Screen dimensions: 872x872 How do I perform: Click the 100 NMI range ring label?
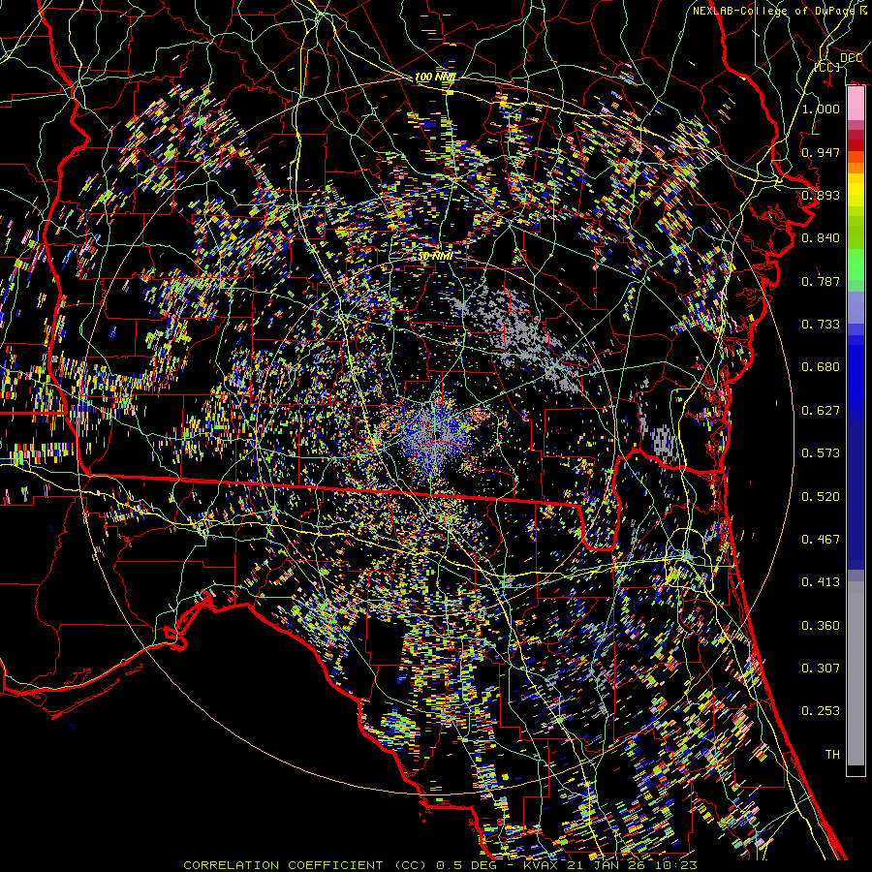click(x=435, y=77)
